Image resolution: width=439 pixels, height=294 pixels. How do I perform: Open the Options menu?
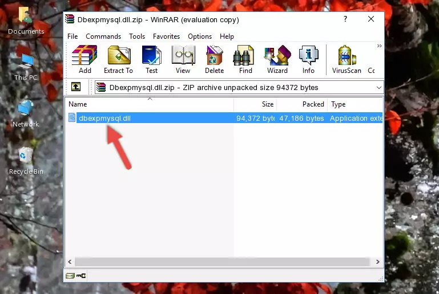(x=200, y=36)
